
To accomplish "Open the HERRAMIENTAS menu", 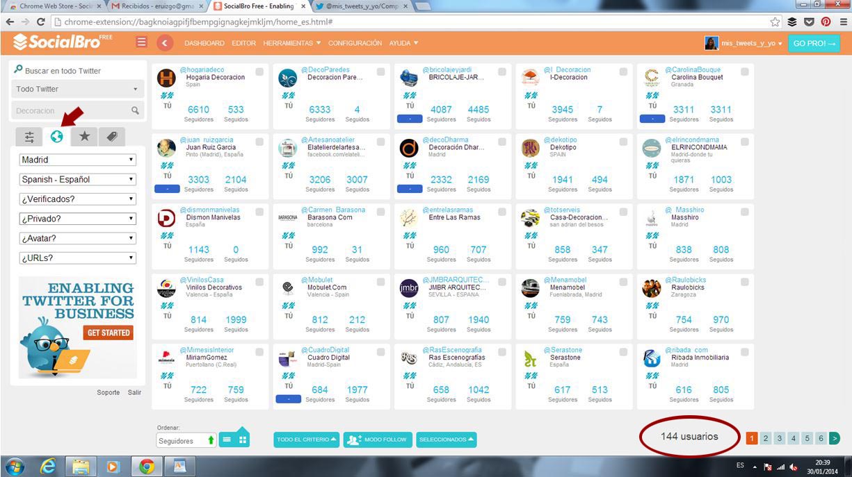I will [x=291, y=43].
